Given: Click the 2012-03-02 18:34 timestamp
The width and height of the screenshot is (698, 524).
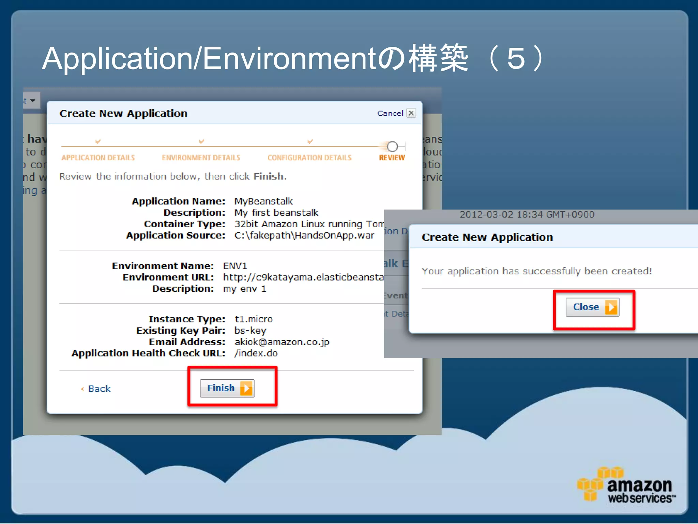Looking at the screenshot, I should click(527, 215).
